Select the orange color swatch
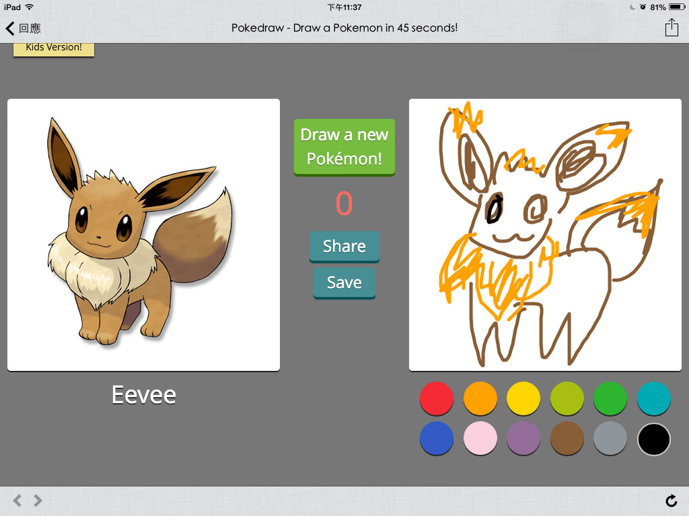 pyautogui.click(x=480, y=398)
